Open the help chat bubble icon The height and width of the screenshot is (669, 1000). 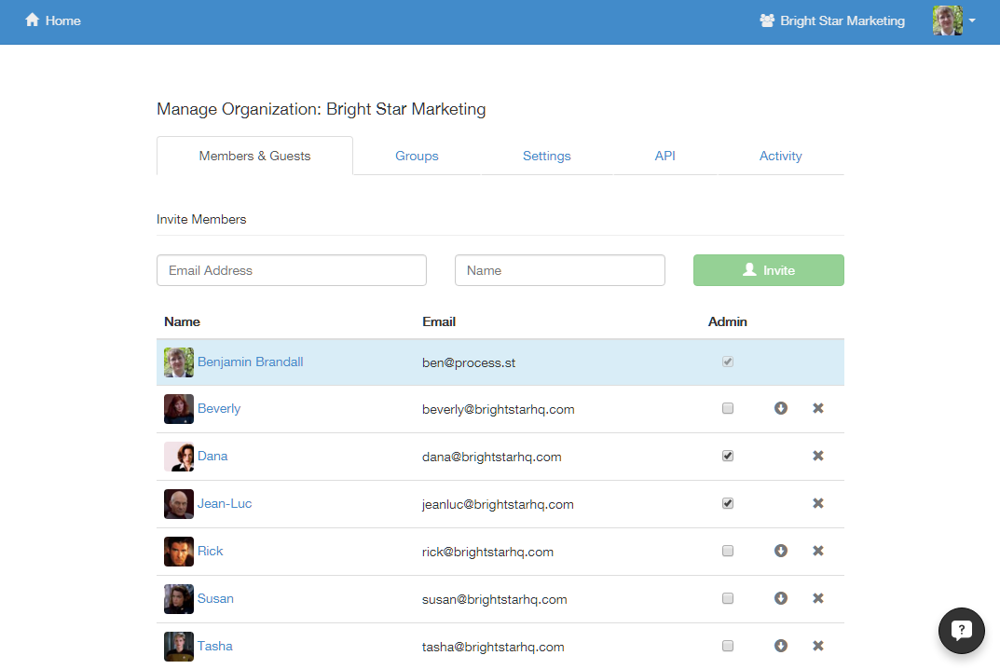click(x=961, y=631)
